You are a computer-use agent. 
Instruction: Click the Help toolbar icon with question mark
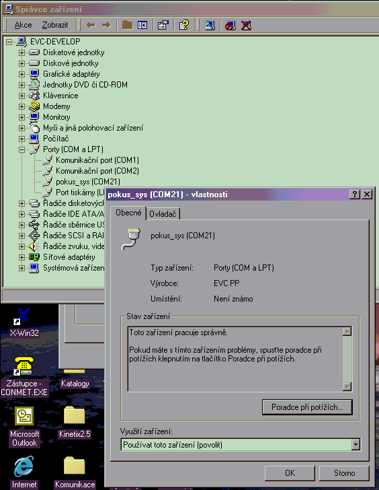[184, 25]
